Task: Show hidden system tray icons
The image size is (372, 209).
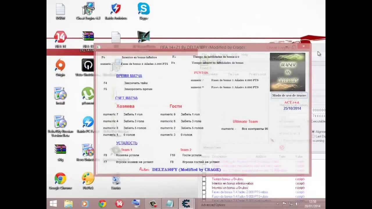Action: point(278,204)
